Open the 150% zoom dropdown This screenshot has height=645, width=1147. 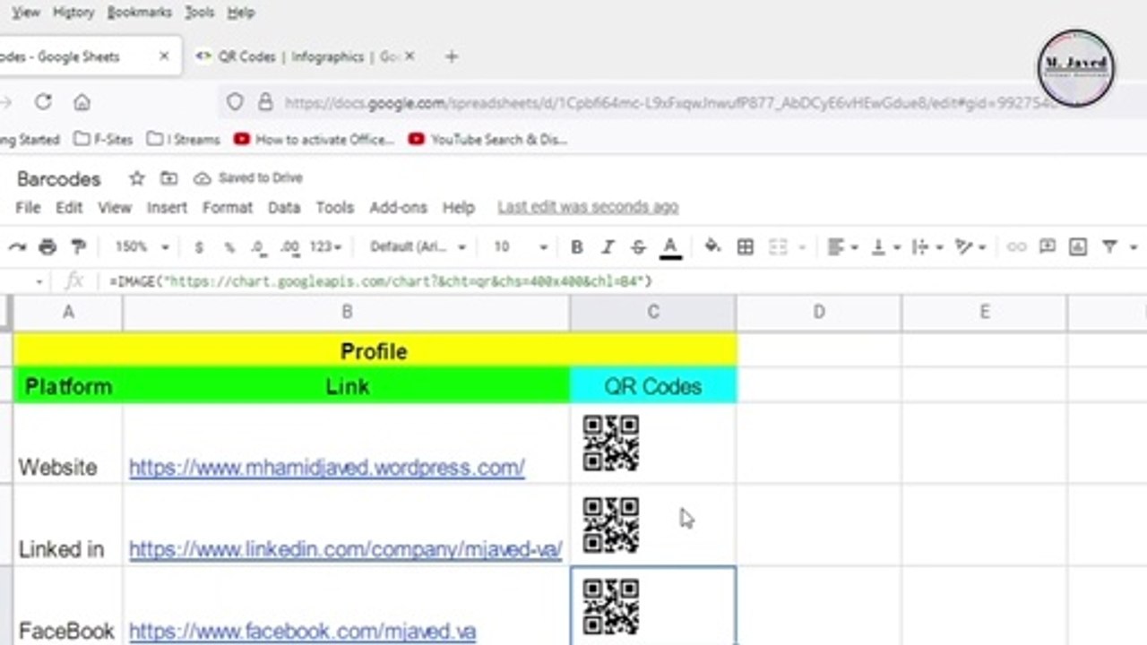(x=142, y=246)
